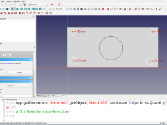
Task: Select the create line tool icon
Action: pos(111,9)
